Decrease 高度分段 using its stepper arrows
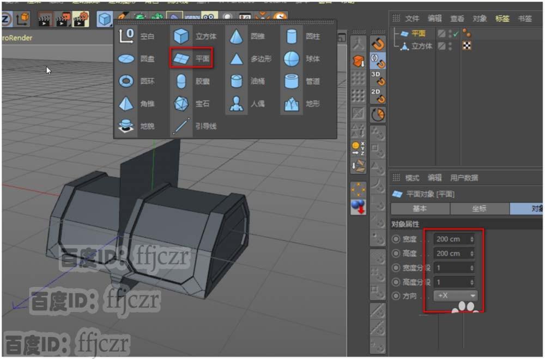Screen dimensions: 545x359 click(473, 283)
